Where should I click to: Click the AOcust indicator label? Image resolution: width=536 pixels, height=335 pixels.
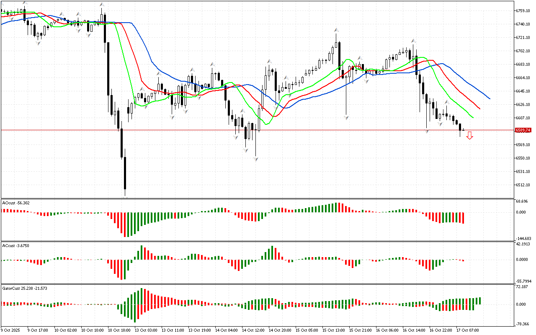point(16,203)
